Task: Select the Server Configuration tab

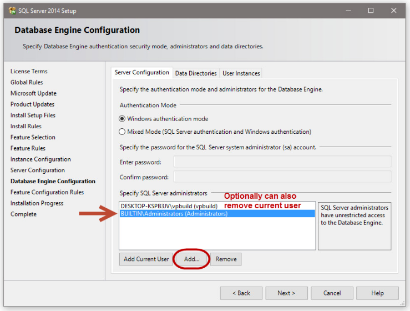Action: click(141, 73)
